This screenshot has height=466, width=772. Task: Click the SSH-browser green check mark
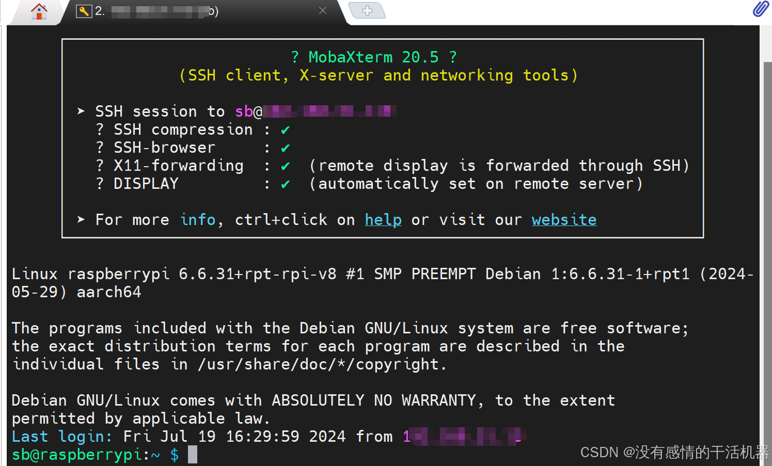pos(285,148)
